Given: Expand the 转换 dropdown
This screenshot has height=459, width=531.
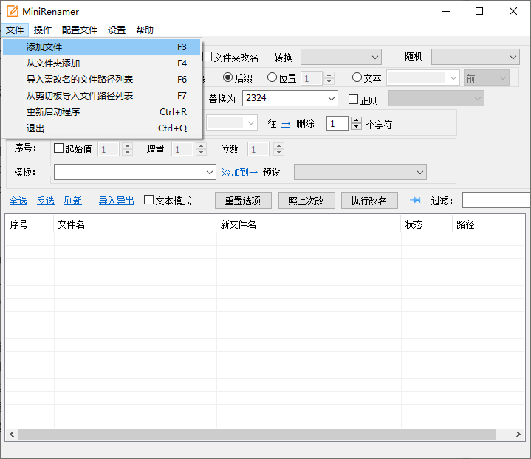Looking at the screenshot, I should pos(341,57).
